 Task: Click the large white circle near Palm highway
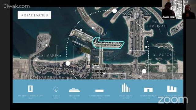tap(144, 71)
